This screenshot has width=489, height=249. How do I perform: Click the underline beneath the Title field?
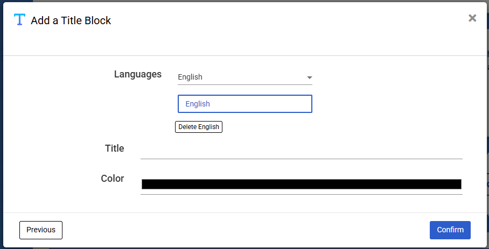(x=301, y=159)
